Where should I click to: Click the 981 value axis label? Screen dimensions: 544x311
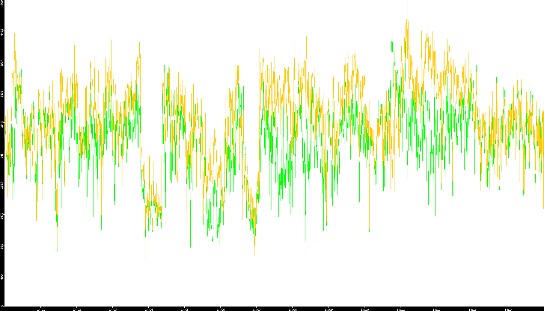2,246
